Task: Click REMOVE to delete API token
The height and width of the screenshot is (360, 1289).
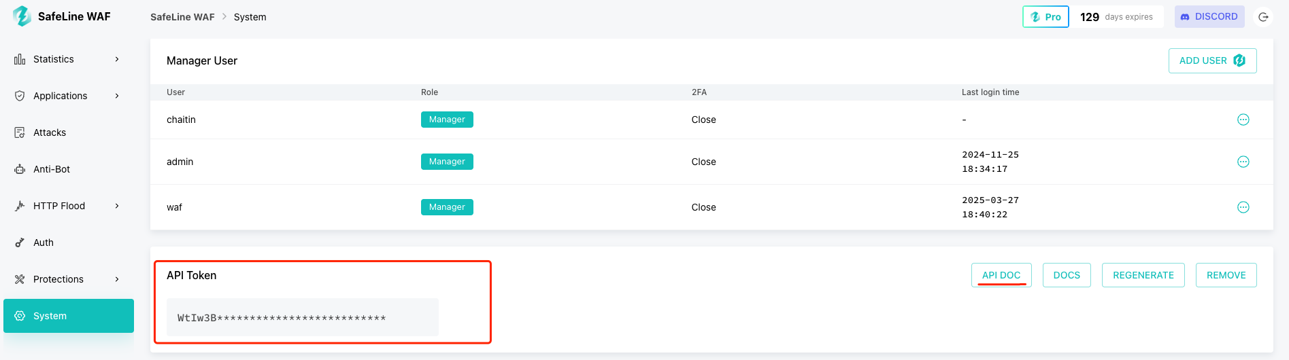Action: [1226, 275]
